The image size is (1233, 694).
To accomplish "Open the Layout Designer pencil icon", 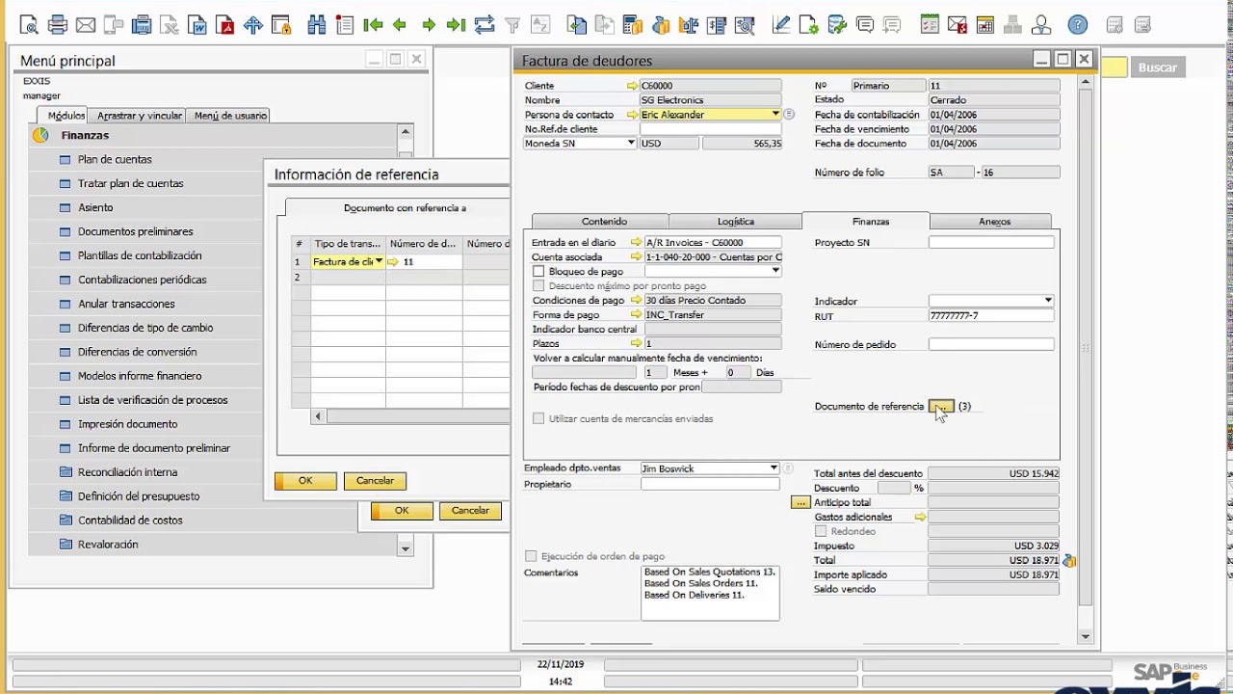I will 781,25.
